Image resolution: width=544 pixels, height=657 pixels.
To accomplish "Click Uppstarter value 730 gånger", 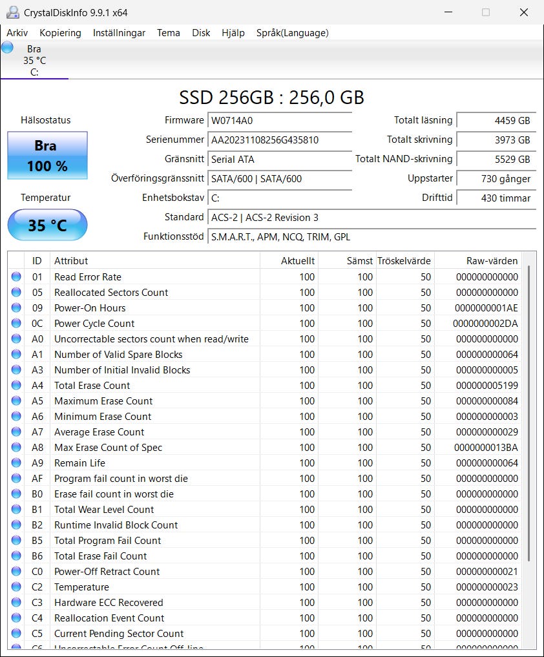I will (496, 178).
